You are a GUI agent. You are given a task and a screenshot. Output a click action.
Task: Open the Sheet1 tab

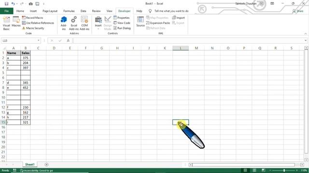30,164
